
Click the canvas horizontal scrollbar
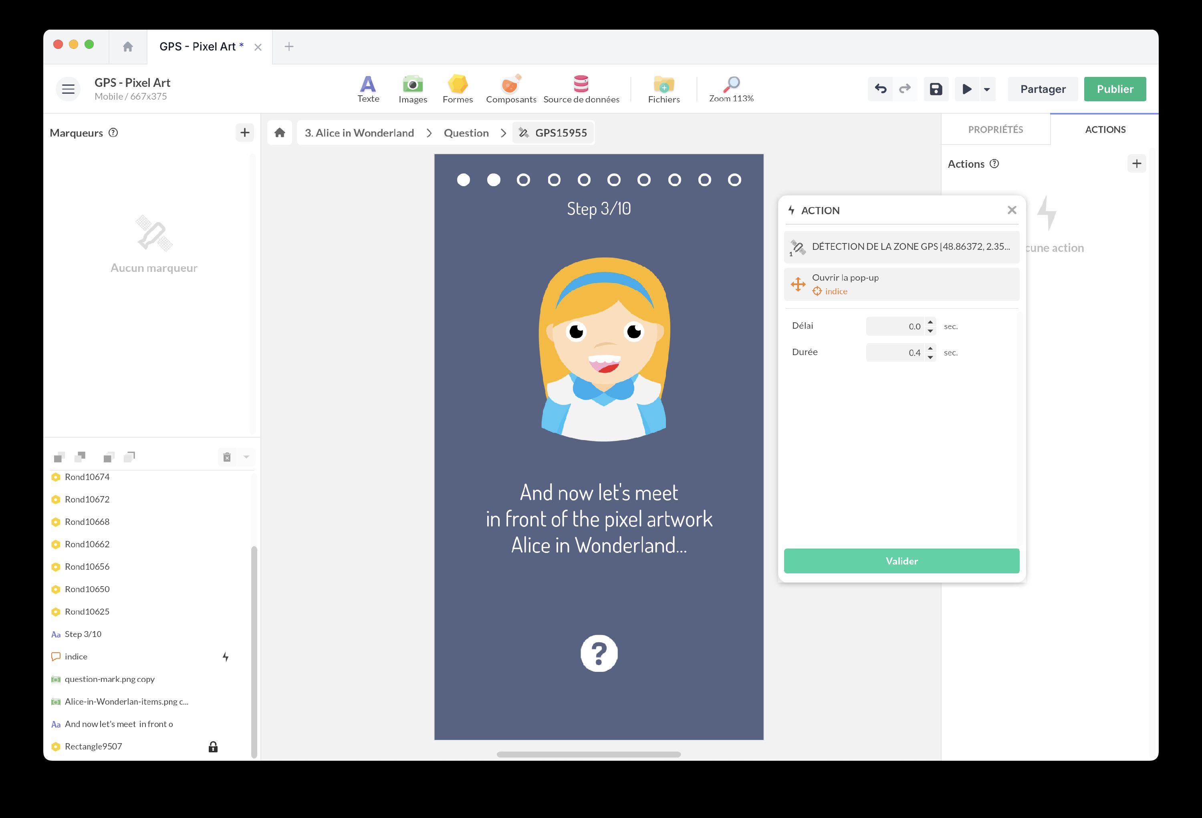(x=588, y=754)
